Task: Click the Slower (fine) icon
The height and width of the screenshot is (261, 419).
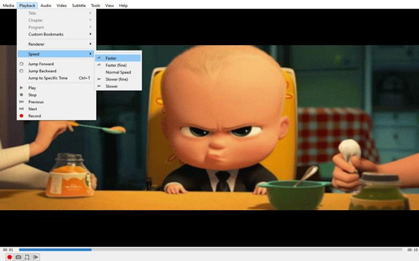Action: (99, 79)
